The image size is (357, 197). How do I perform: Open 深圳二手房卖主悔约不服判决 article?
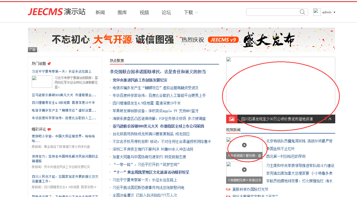153,149
